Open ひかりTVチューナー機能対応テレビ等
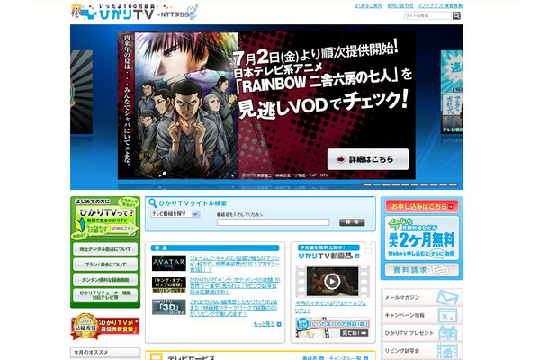The width and height of the screenshot is (549, 360). click(105, 295)
